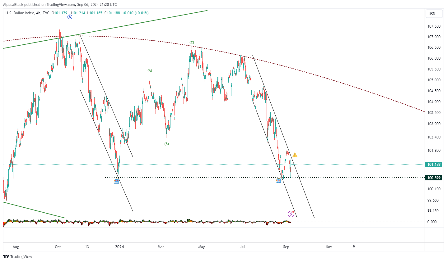Click the 99.150 price axis label
The image size is (447, 262).
[433, 211]
